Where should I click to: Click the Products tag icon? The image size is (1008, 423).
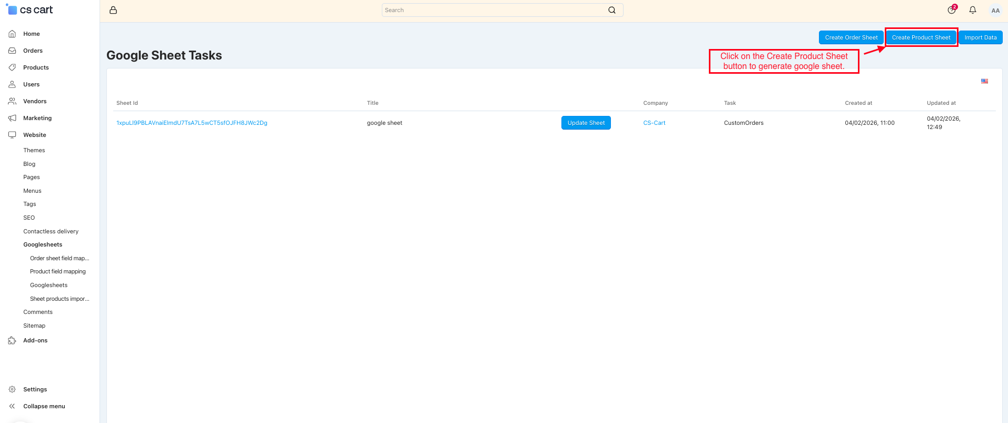pos(12,67)
